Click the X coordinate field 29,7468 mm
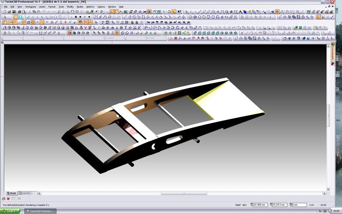Screen dimensions: 342x214 (259, 205)
